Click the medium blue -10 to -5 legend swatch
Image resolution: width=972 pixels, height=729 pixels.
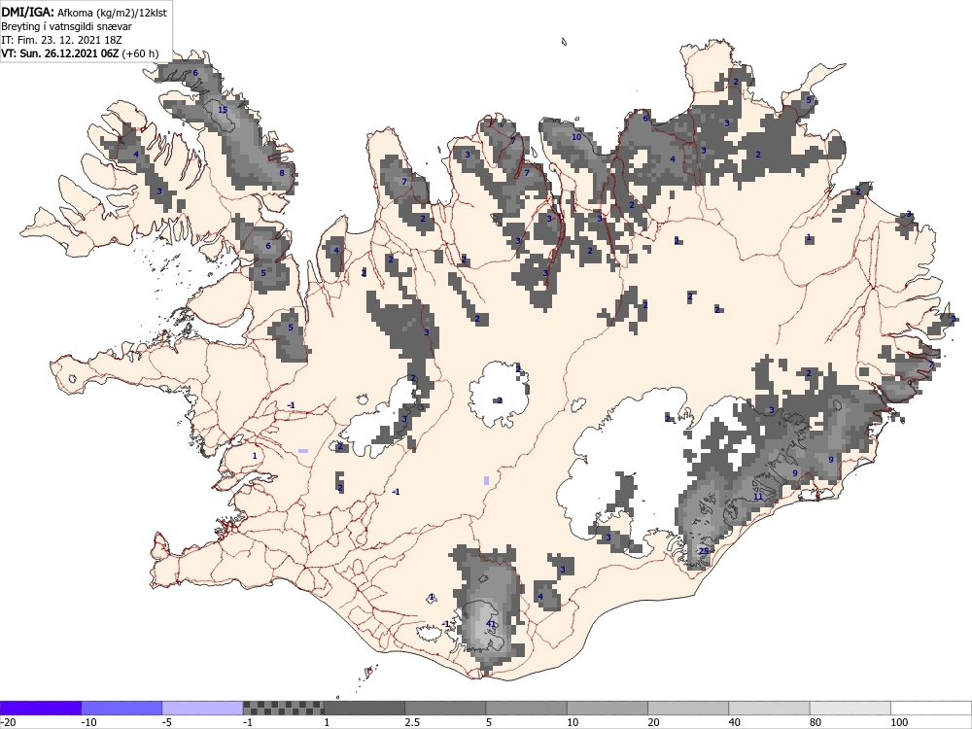[x=121, y=708]
